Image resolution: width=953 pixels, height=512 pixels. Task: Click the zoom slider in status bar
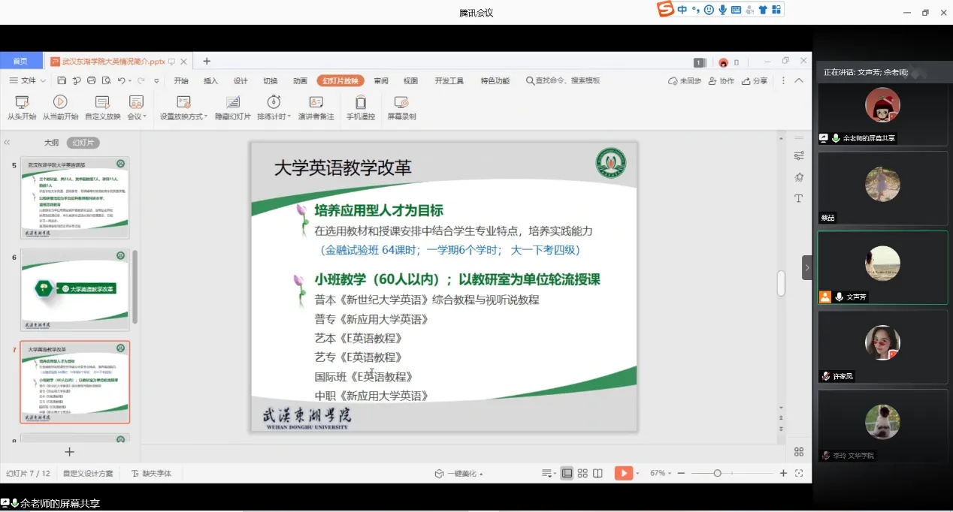718,473
